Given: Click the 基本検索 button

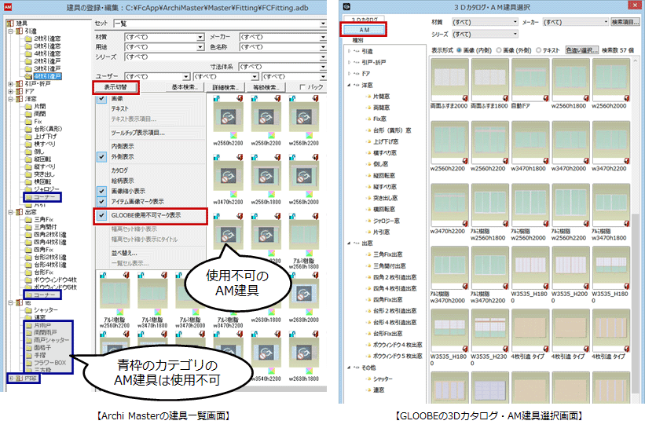Looking at the screenshot, I should click(x=185, y=87).
